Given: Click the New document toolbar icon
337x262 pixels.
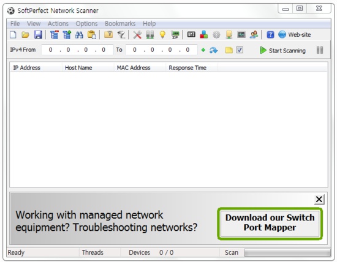Looking at the screenshot, I should [x=13, y=35].
